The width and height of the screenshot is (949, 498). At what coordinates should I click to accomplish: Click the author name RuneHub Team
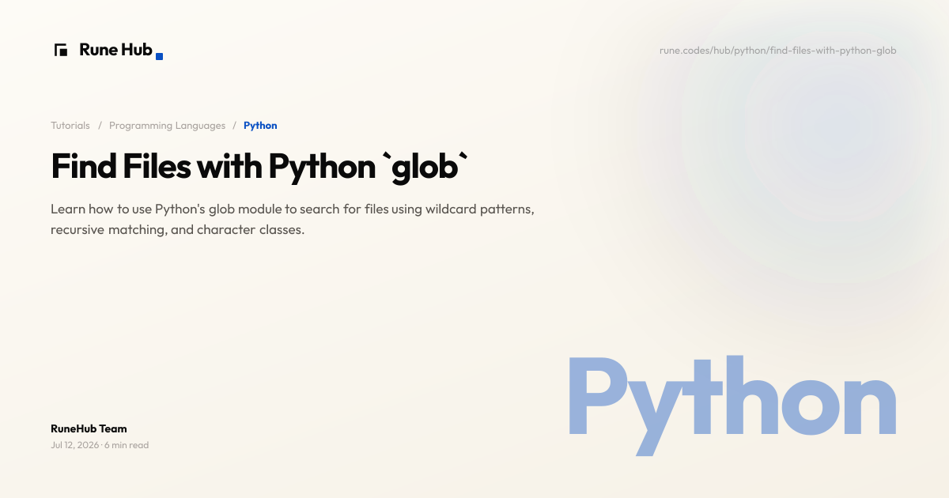point(89,428)
